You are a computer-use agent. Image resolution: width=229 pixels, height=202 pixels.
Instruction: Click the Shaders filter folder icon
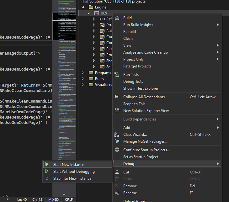[102, 61]
